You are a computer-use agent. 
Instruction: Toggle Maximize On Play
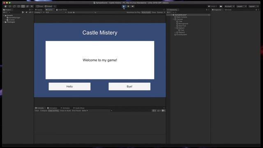[133, 12]
